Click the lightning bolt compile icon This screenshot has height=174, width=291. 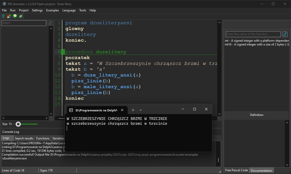3,16
